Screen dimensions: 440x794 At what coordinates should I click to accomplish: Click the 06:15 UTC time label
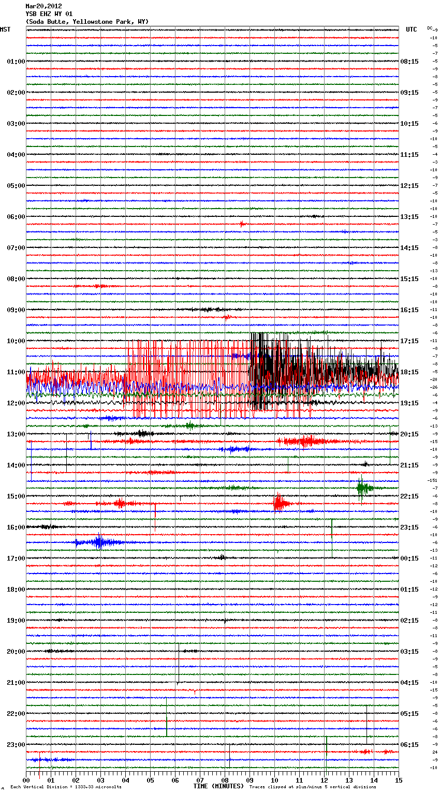click(x=409, y=745)
